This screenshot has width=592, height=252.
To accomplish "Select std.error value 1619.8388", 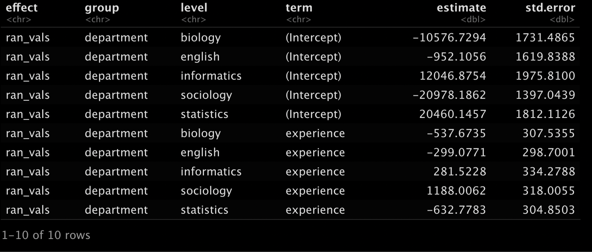I will coord(545,57).
